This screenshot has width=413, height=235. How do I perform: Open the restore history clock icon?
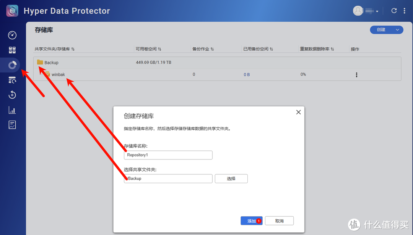[x=12, y=95]
